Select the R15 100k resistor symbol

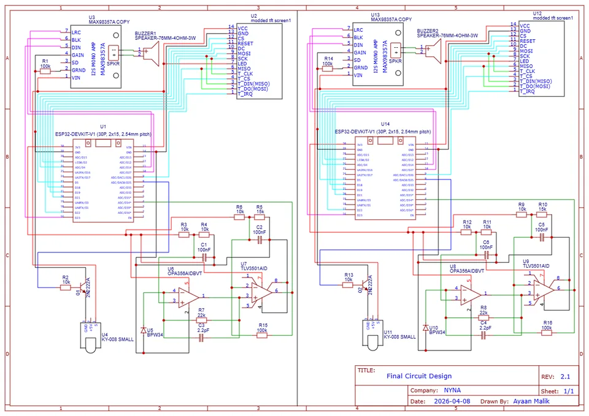(x=262, y=335)
